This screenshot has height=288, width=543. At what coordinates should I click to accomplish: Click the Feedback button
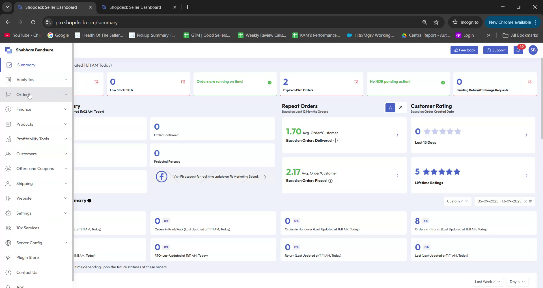(x=464, y=50)
